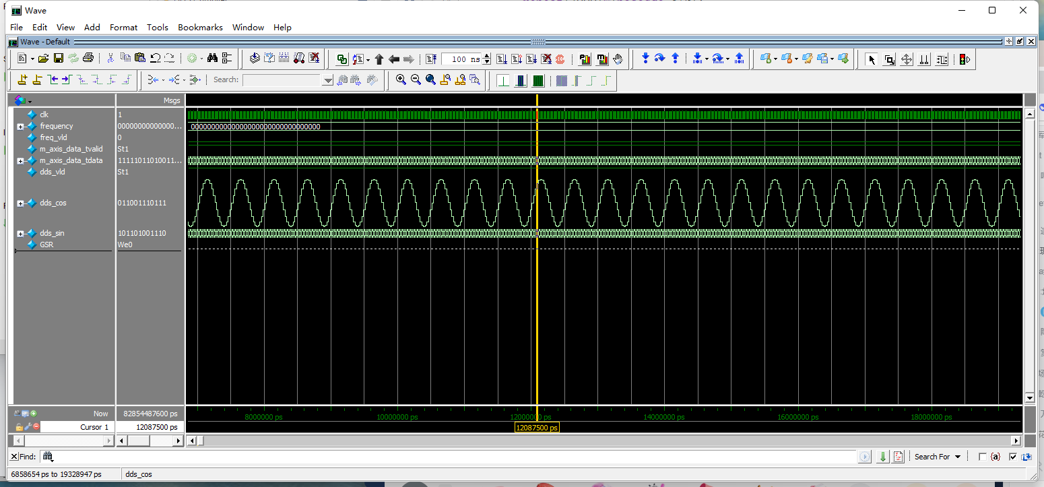
Task: Undo the last action in the toolbar
Action: (155, 59)
